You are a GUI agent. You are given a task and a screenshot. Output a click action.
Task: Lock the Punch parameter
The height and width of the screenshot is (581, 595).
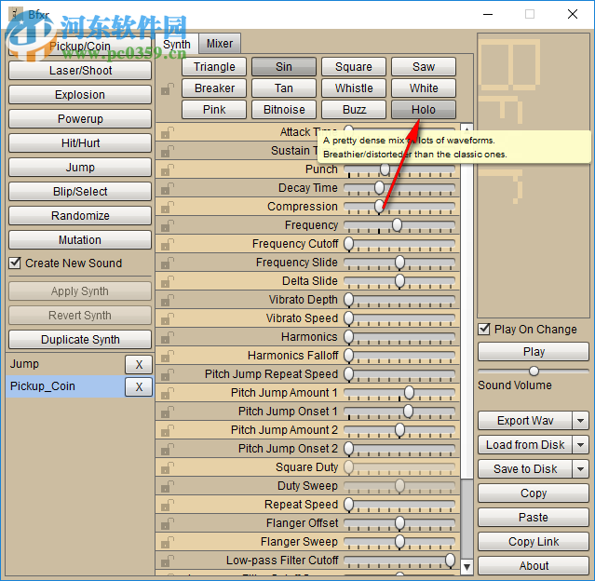167,169
